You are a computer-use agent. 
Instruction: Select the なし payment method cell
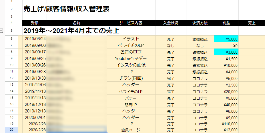coord(200,46)
